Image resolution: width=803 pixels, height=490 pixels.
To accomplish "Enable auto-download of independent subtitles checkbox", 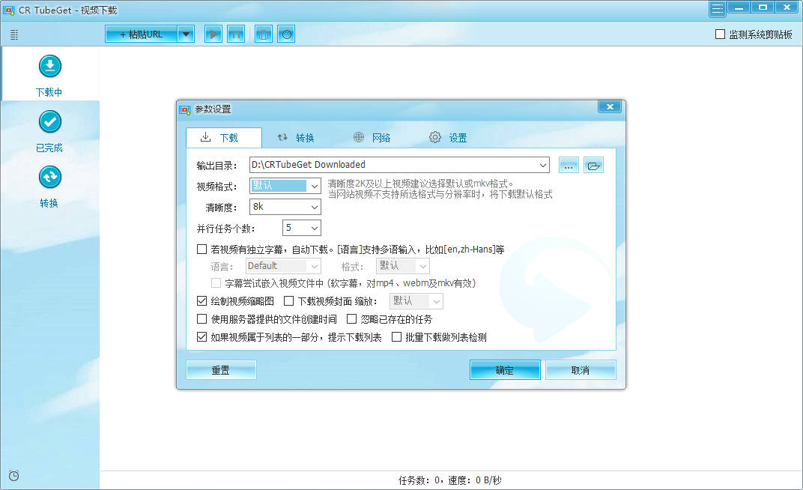I will (201, 249).
